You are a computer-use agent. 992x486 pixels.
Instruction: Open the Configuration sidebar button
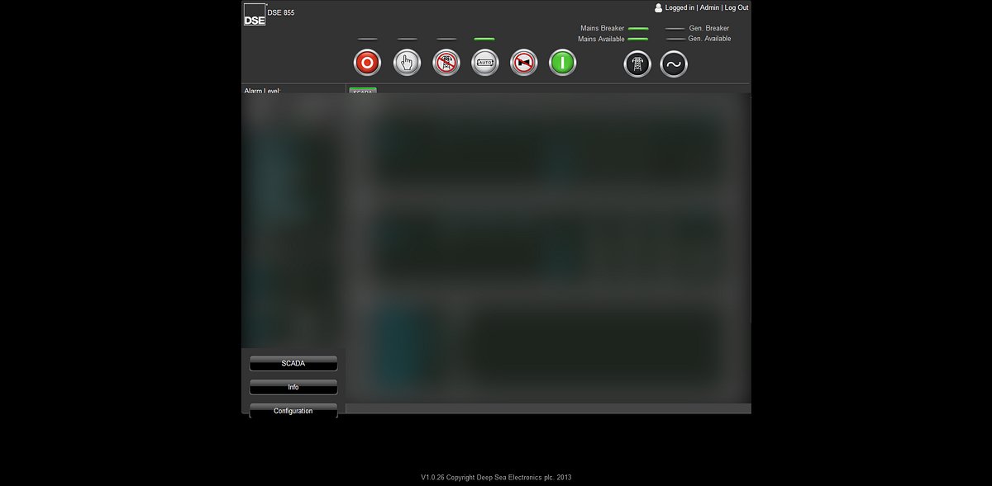[x=293, y=410]
